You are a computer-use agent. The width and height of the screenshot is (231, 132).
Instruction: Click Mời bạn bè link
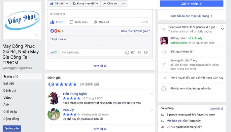click(174, 121)
